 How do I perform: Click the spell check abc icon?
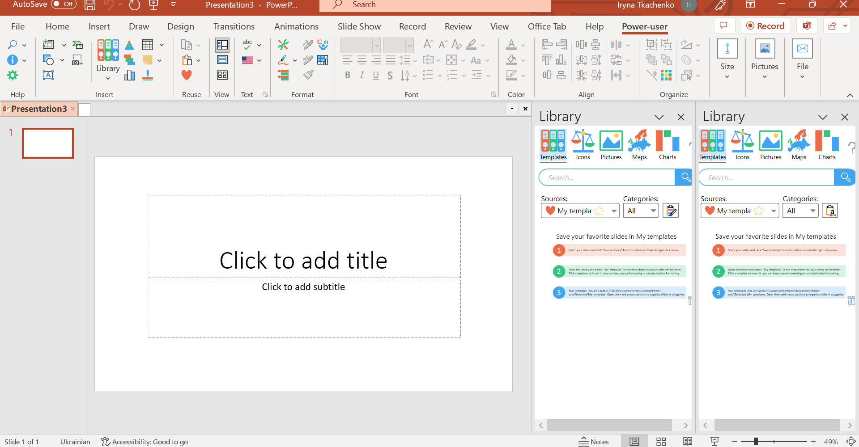247,45
